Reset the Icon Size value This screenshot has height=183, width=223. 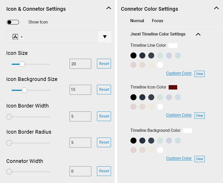[x=104, y=64]
